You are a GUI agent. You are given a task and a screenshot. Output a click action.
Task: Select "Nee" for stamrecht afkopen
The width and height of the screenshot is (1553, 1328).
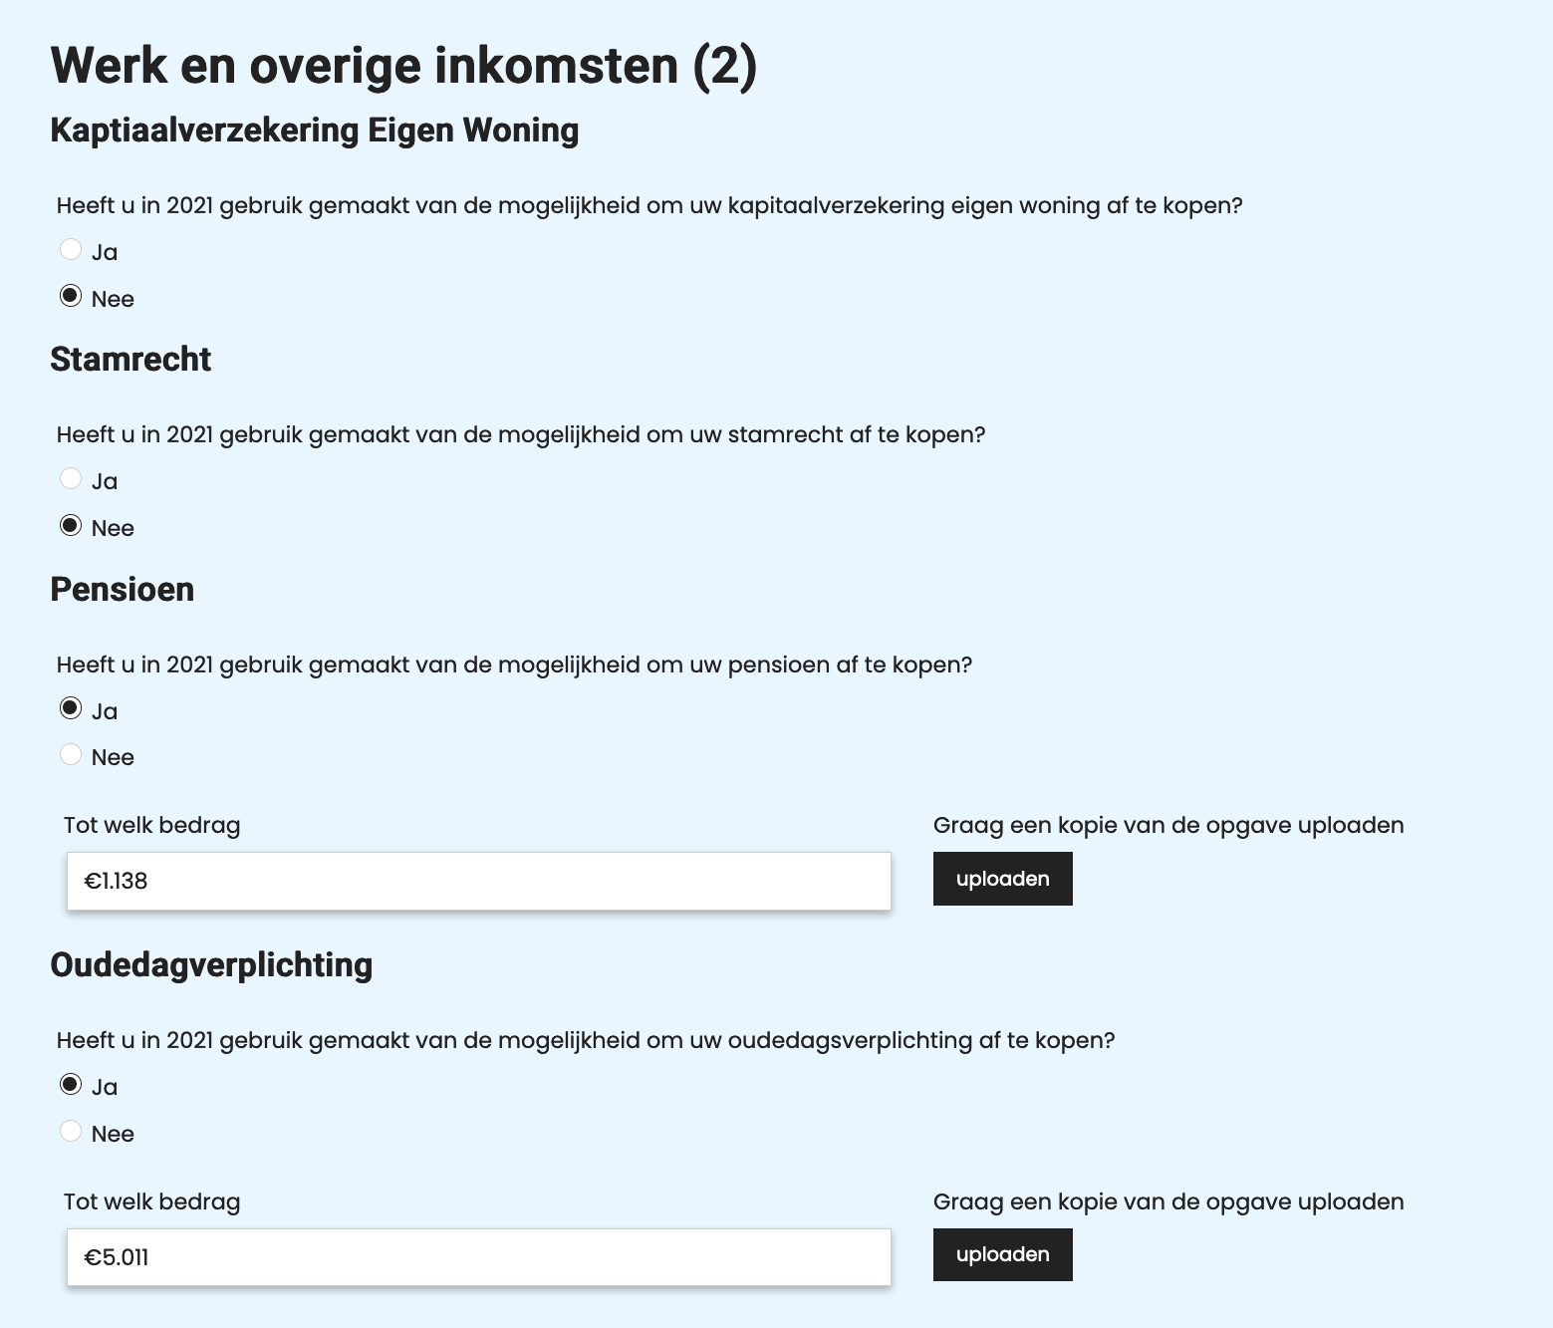71,525
